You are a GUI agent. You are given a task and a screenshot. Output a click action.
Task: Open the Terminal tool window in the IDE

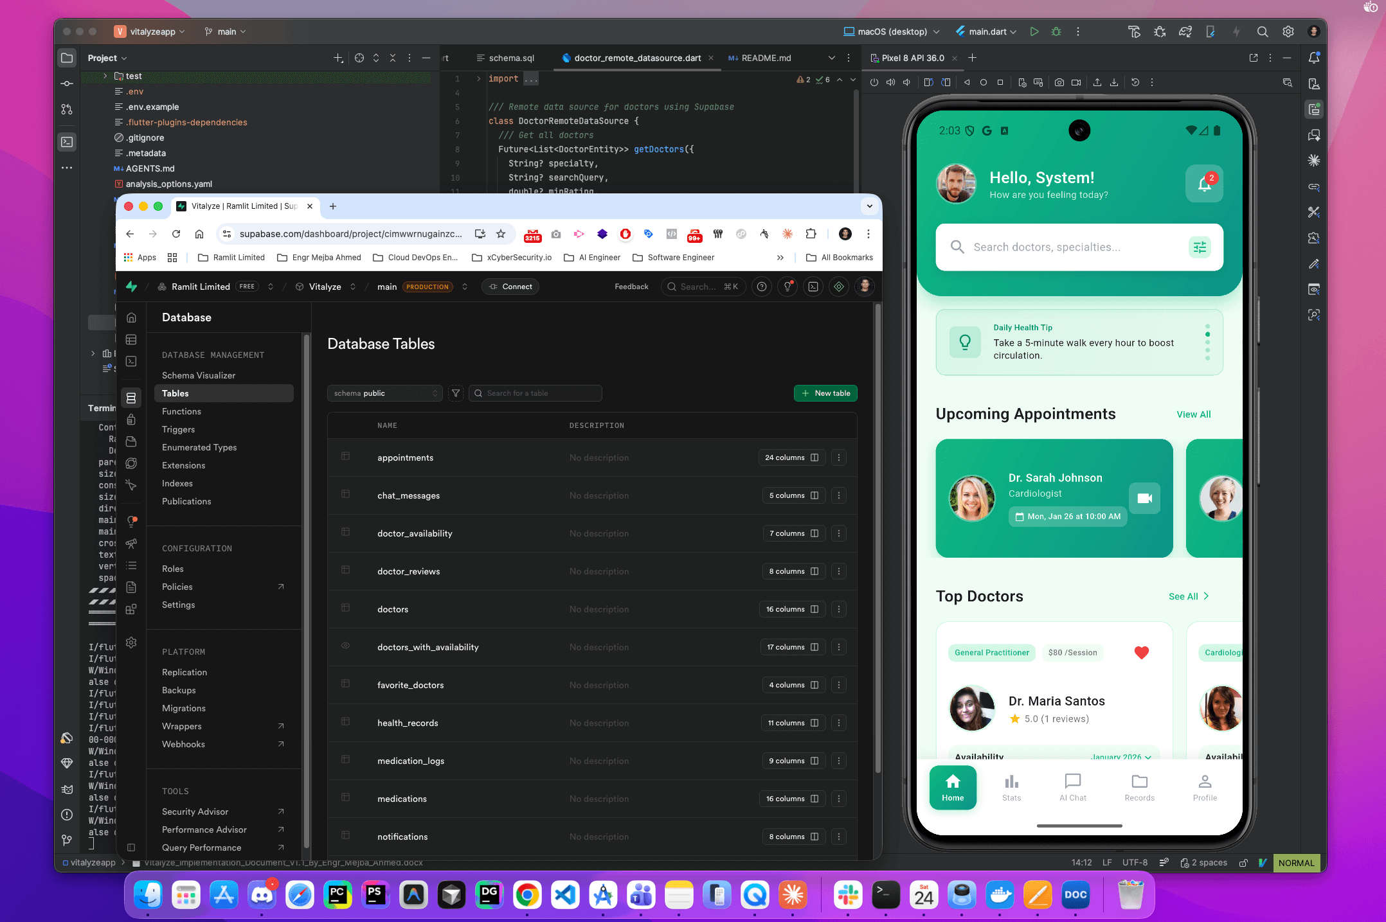[x=67, y=142]
